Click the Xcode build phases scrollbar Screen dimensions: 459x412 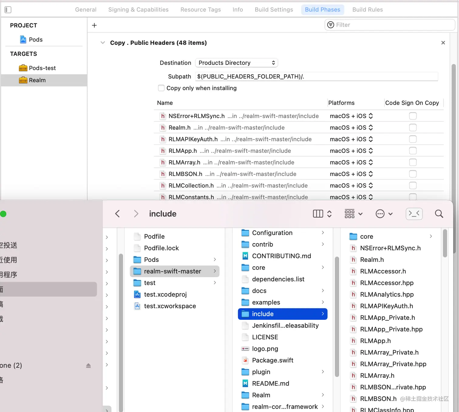[454, 158]
